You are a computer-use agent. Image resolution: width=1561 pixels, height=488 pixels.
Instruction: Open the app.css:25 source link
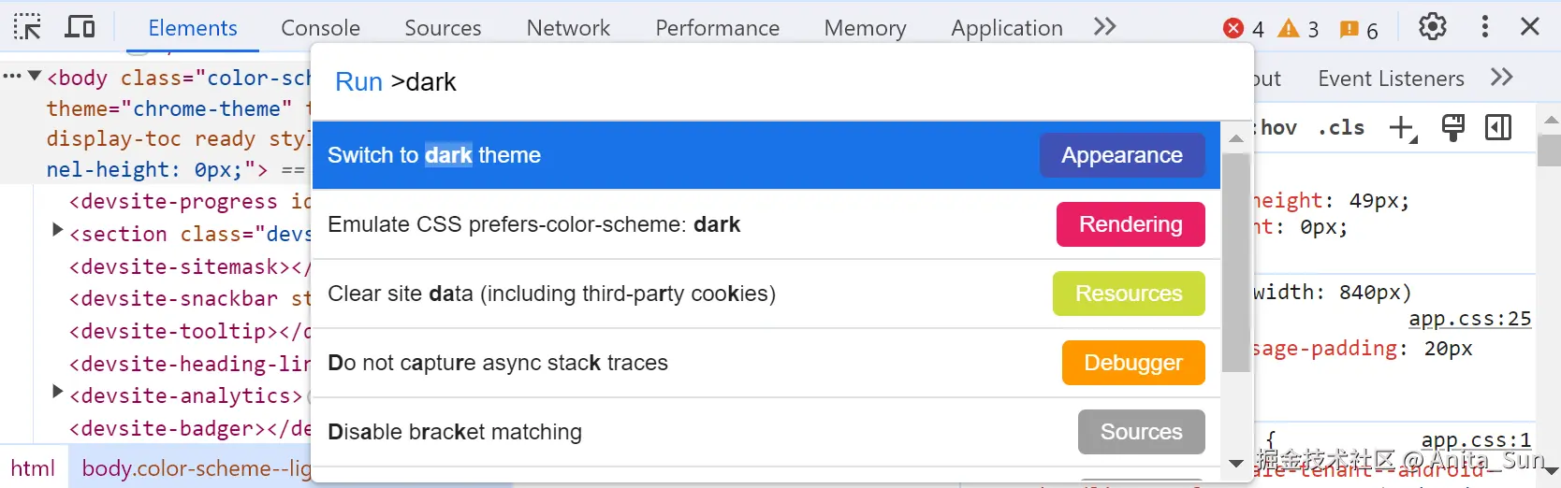click(1469, 319)
